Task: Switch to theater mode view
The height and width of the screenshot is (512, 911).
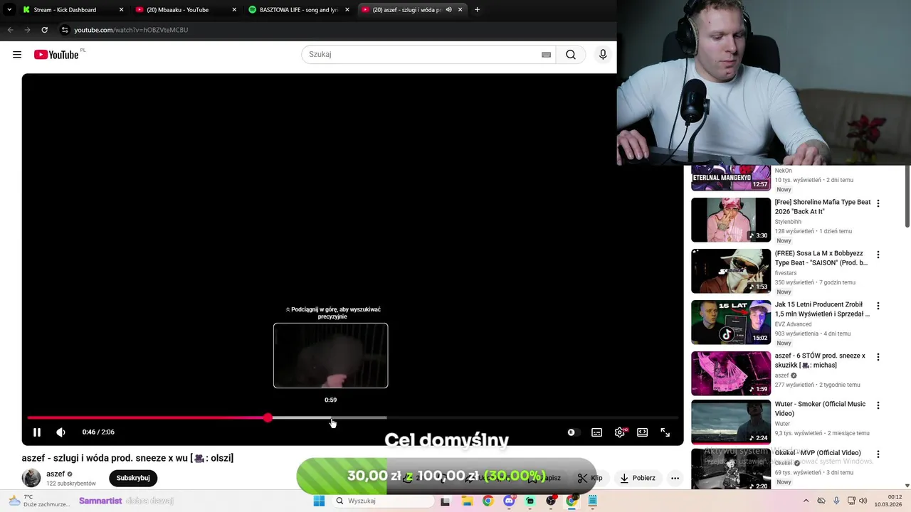Action: (643, 432)
